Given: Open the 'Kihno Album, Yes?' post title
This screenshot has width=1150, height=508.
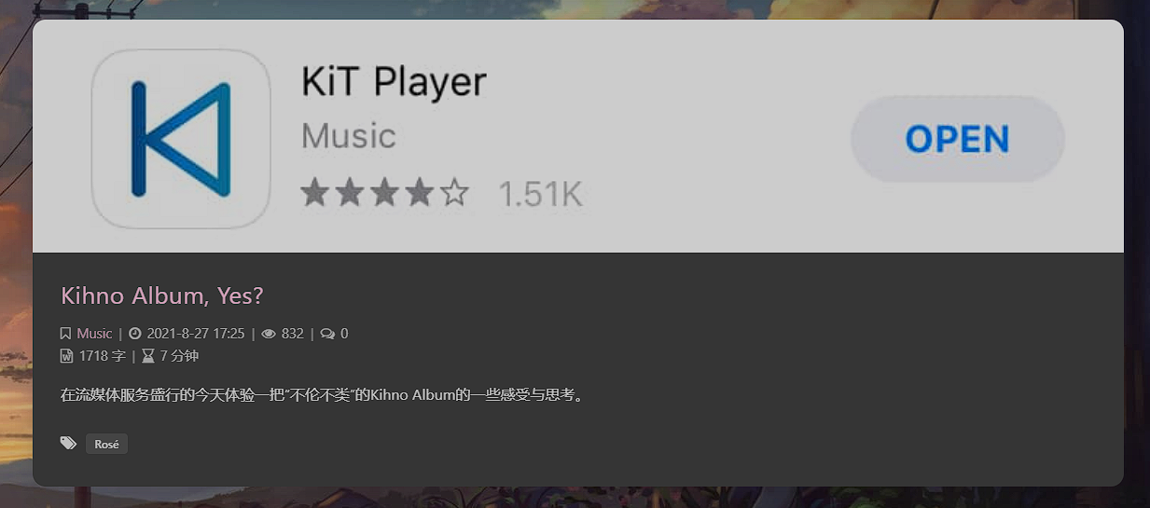Looking at the screenshot, I should coord(162,295).
